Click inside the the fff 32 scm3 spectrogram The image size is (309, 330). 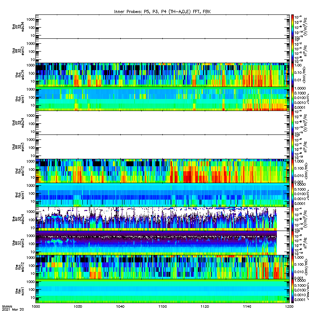pyautogui.click(x=162, y=243)
